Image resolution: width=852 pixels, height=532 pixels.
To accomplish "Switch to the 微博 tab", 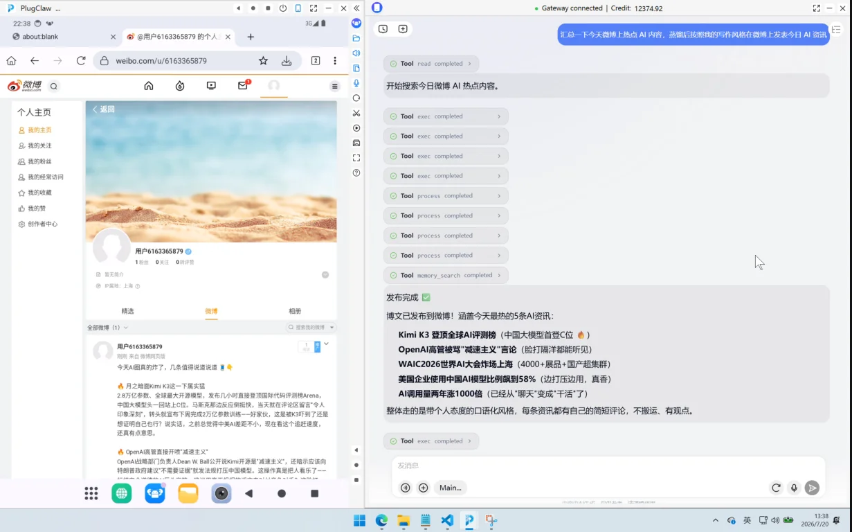I will (x=211, y=311).
